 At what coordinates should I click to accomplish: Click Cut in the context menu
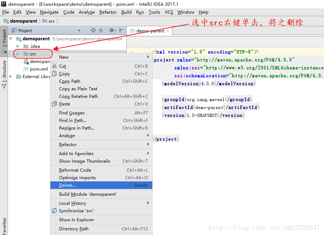pos(63,66)
